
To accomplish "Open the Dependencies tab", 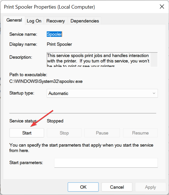I will coord(85,21).
